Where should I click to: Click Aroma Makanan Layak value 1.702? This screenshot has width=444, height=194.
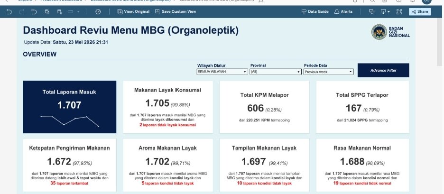click(157, 161)
